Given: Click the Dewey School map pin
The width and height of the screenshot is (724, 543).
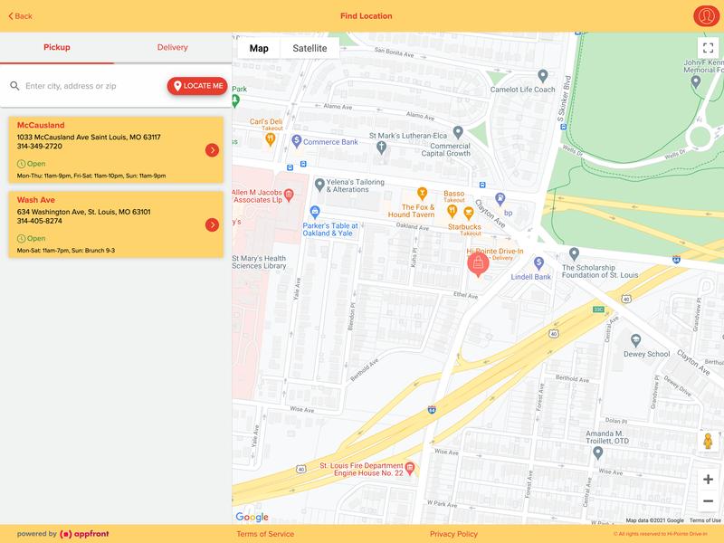Looking at the screenshot, I should pyautogui.click(x=636, y=341).
